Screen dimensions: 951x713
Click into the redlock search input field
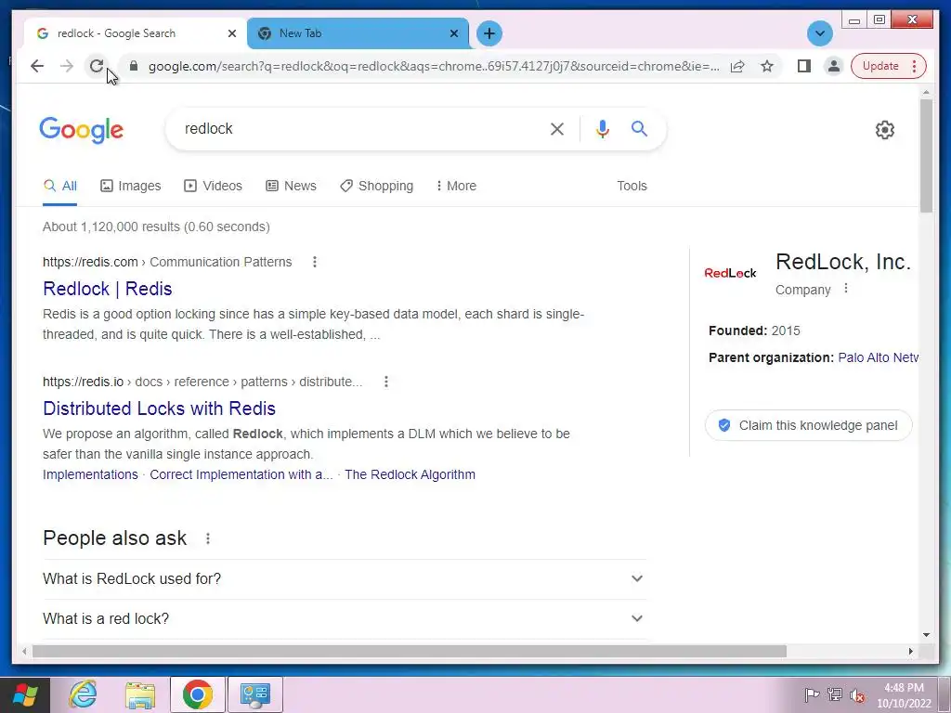click(358, 128)
